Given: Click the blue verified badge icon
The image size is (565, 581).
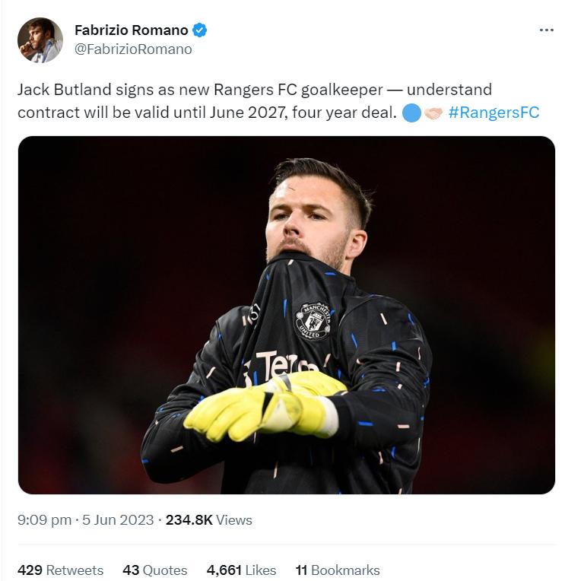Looking at the screenshot, I should [x=199, y=30].
